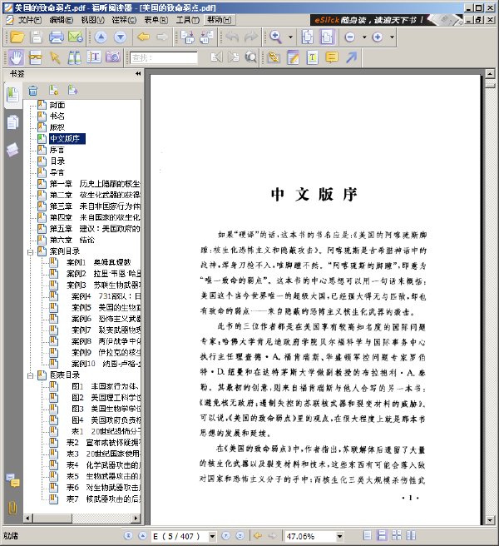Open the 视图(V) menu
The image size is (499, 546).
coord(92,20)
